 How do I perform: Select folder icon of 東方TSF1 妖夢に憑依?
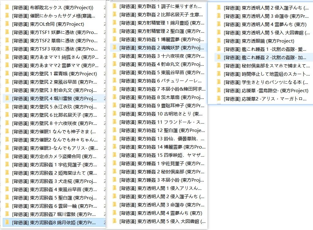pyautogui.click(x=7, y=32)
